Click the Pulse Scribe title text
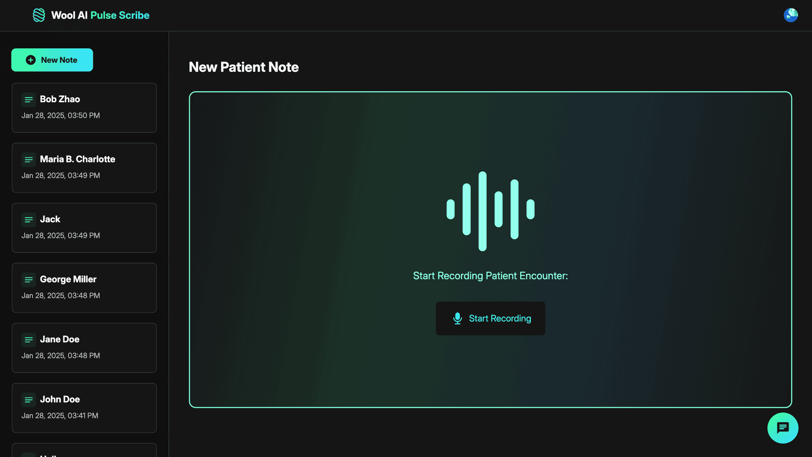This screenshot has height=457, width=812. tap(120, 15)
